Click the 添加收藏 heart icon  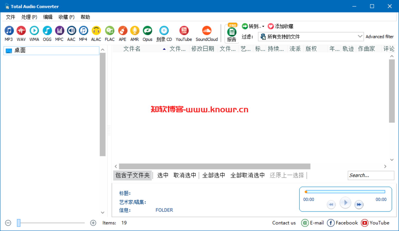271,26
